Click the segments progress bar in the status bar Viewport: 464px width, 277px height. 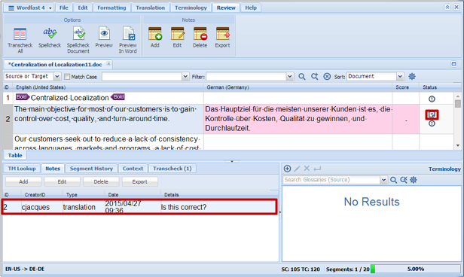tap(416, 269)
